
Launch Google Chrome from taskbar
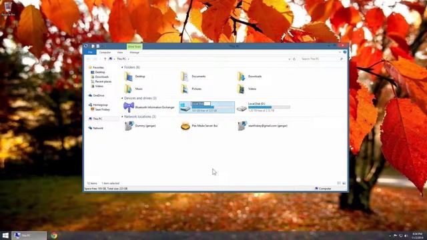click(54, 235)
